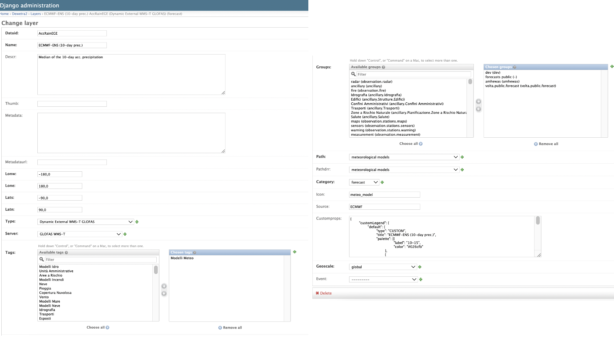Image resolution: width=614 pixels, height=341 pixels.
Task: Open Dewetra2 breadcrumb link
Action: tap(20, 14)
